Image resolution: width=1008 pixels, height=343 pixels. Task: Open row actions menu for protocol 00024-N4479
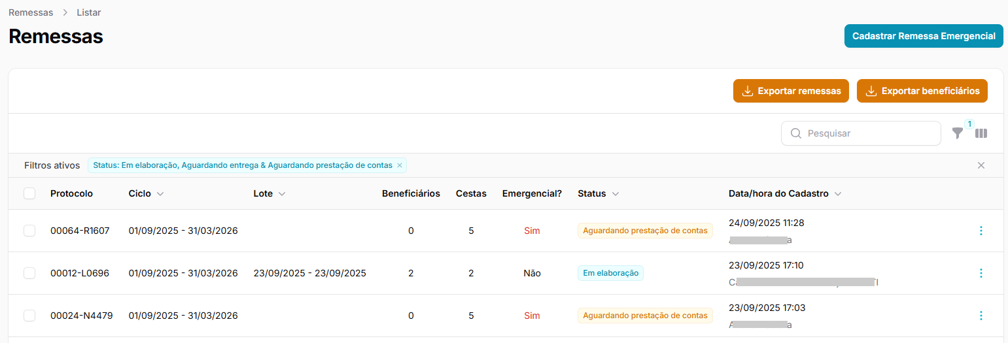pyautogui.click(x=981, y=316)
